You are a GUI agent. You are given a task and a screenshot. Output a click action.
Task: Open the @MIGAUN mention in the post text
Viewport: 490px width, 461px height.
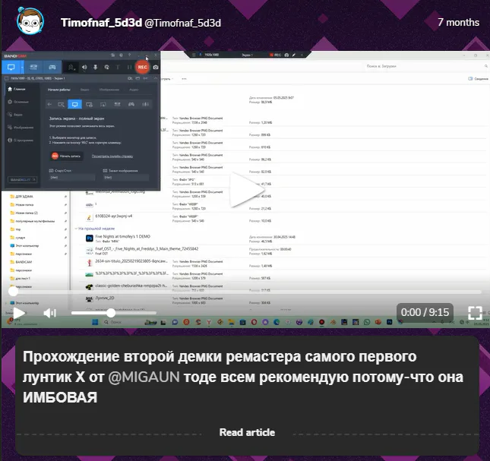point(144,377)
